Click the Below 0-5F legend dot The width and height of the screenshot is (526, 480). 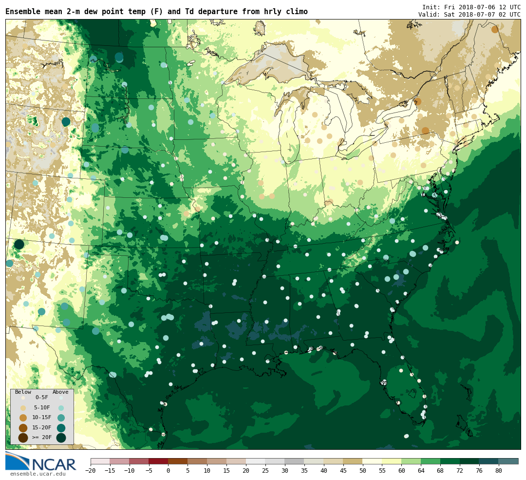click(x=23, y=398)
